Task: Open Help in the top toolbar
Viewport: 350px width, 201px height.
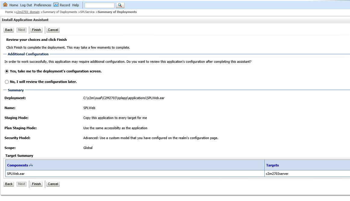Action: pyautogui.click(x=75, y=5)
